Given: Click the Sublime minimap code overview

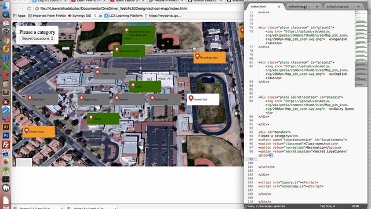Looking at the screenshot, I should [361, 49].
